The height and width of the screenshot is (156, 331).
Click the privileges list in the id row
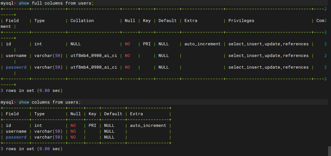pos(268,44)
